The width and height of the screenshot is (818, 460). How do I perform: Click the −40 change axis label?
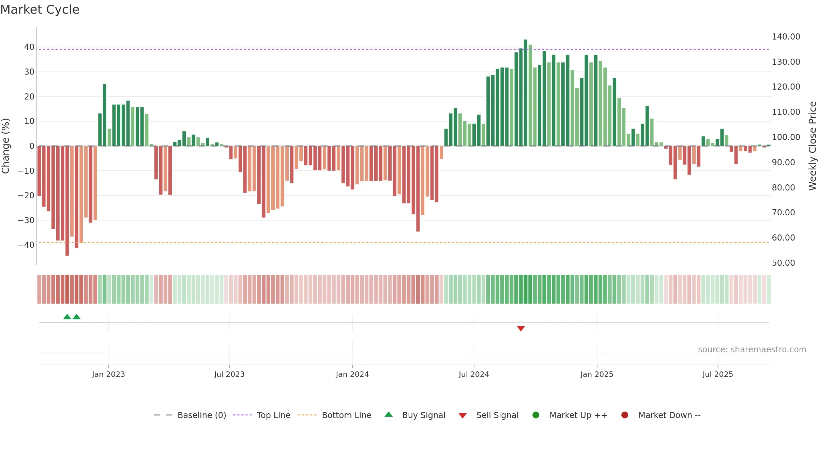coord(26,245)
